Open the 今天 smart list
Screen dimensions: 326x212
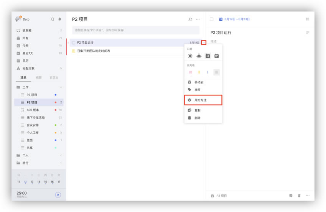[39, 46]
